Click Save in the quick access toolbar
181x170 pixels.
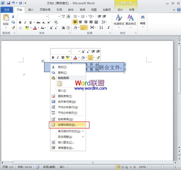click(8, 3)
